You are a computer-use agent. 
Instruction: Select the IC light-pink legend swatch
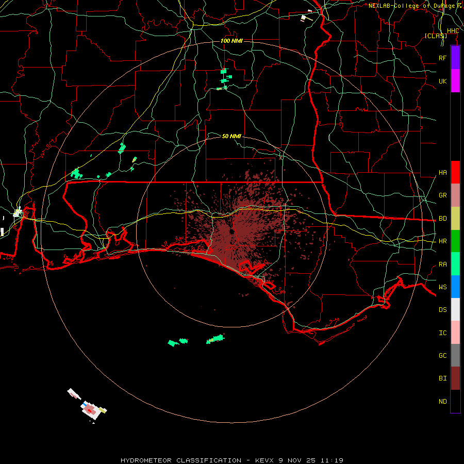[x=455, y=333]
